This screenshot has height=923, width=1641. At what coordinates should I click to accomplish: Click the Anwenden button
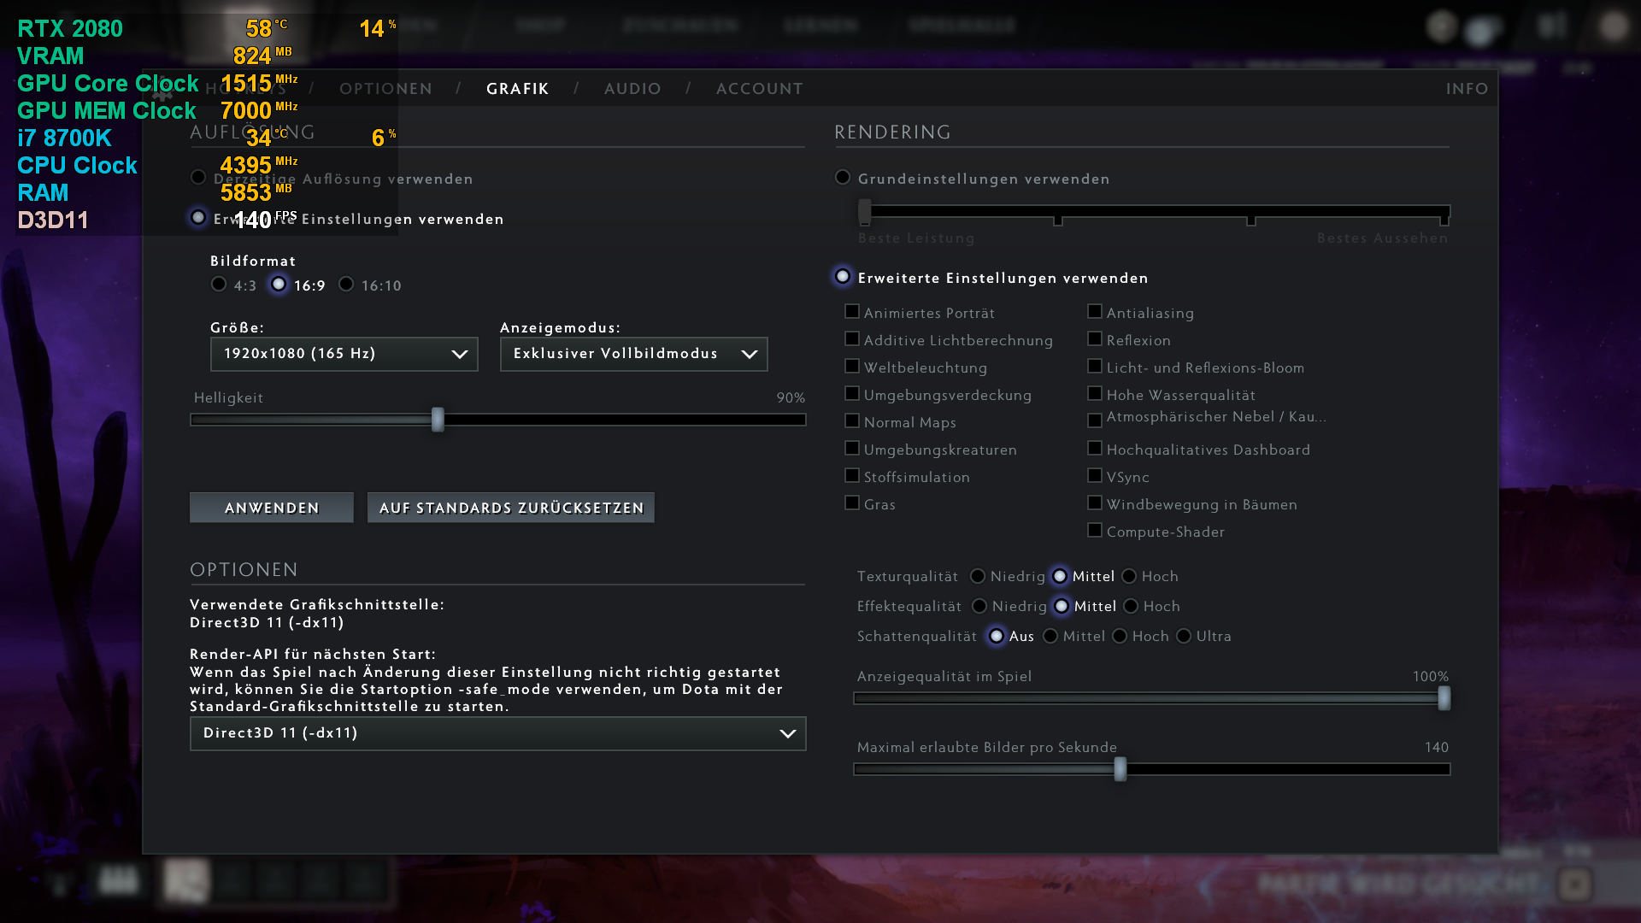272,508
